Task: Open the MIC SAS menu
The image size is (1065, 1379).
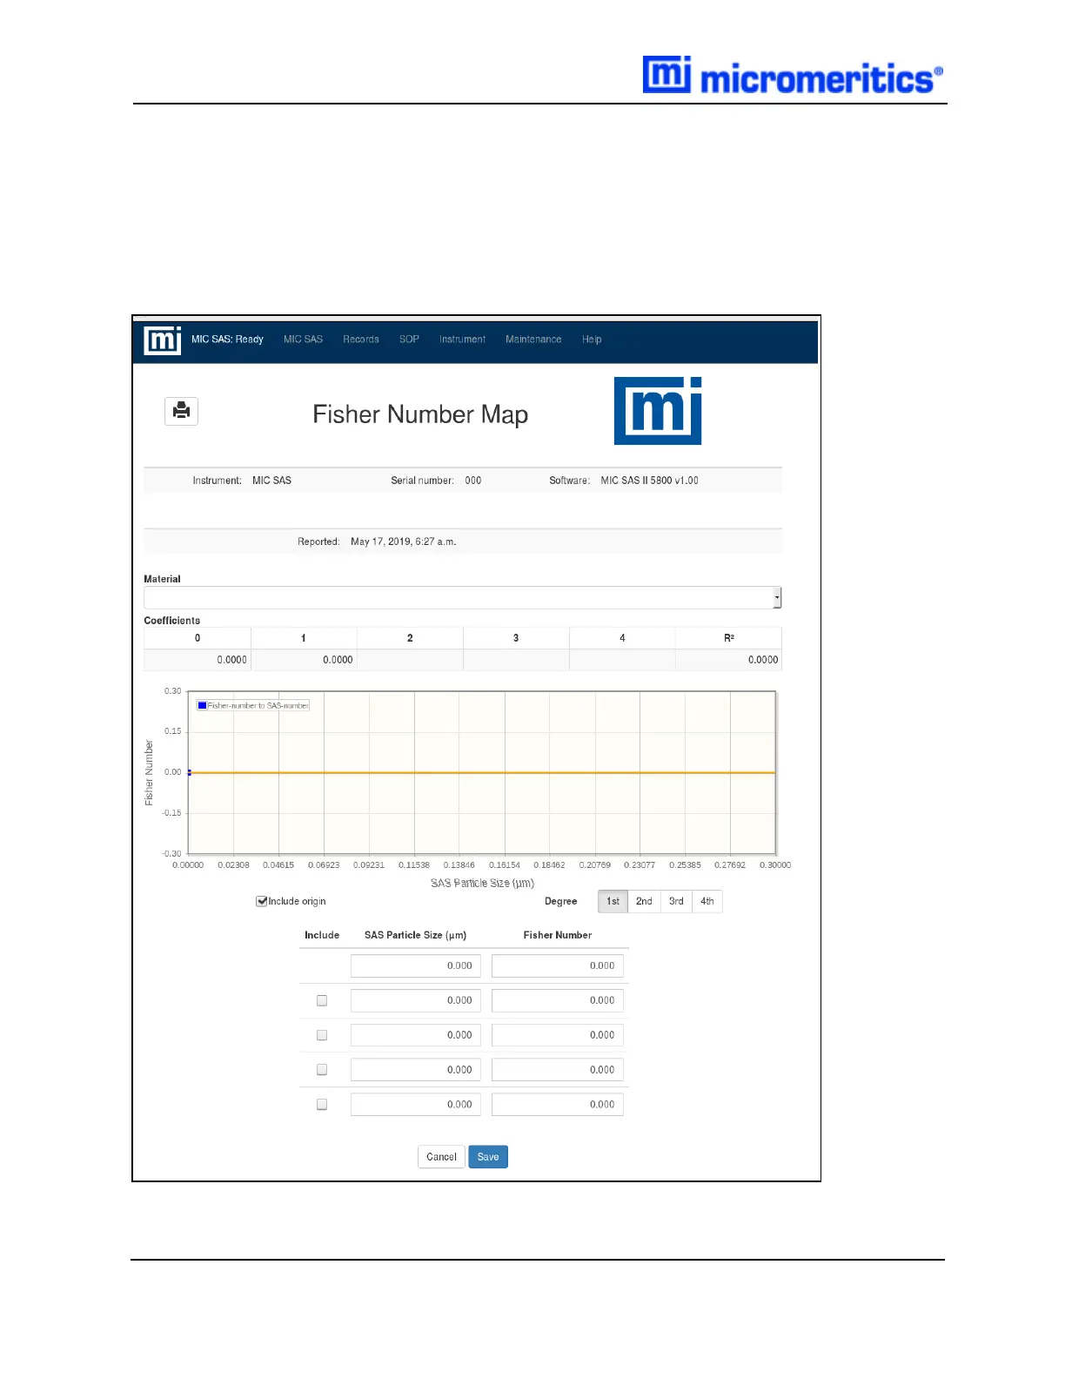Action: pyautogui.click(x=303, y=340)
